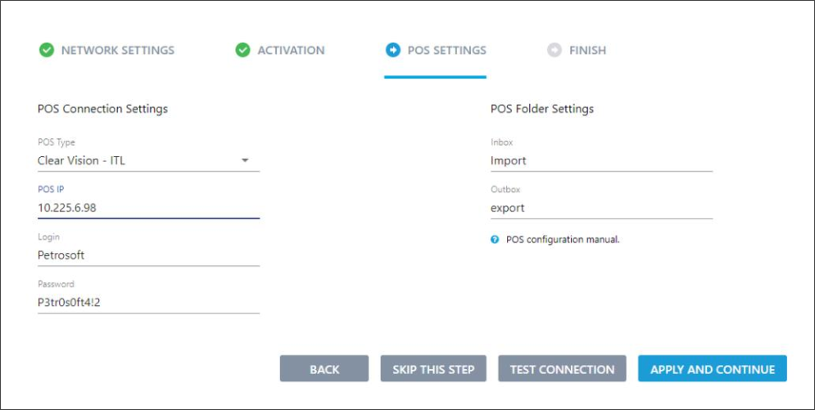Open the POS configuration manual link
The image size is (815, 410).
point(563,241)
